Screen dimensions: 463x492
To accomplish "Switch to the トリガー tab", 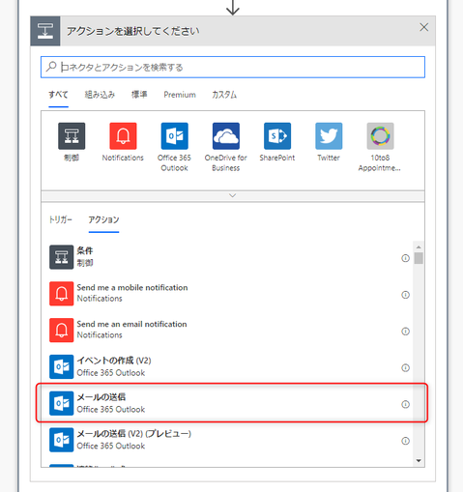I will coord(61,219).
